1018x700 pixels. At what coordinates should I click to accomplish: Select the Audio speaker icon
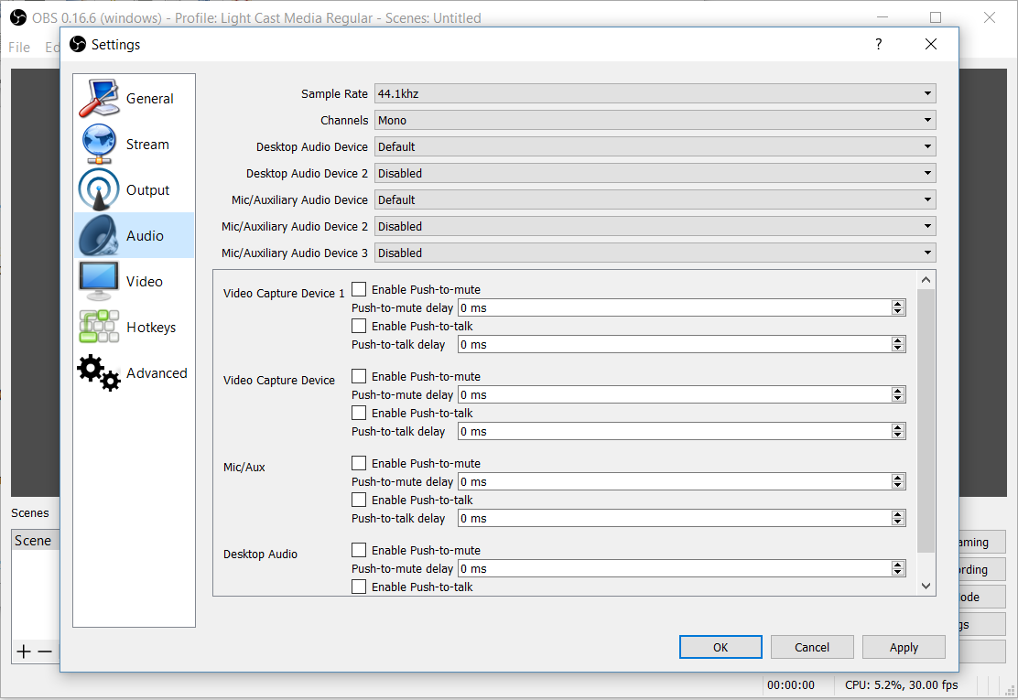[99, 236]
